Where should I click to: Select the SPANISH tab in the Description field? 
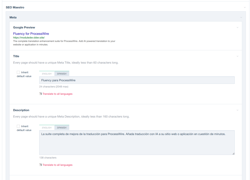pyautogui.click(x=61, y=127)
